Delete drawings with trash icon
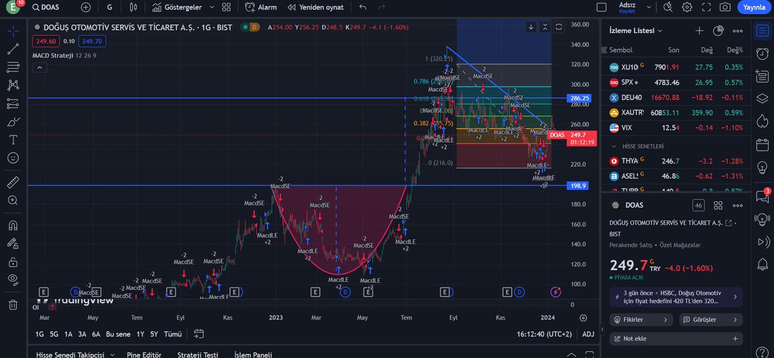The image size is (774, 358). (x=13, y=304)
